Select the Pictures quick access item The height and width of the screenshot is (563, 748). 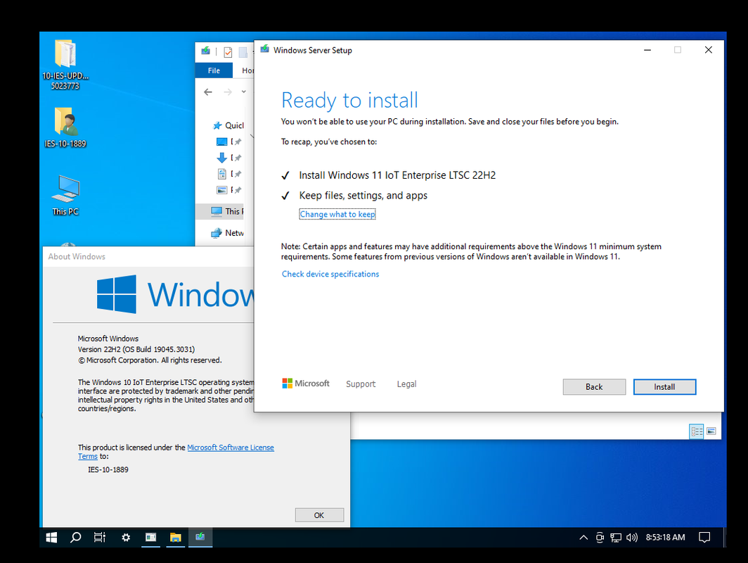[228, 190]
